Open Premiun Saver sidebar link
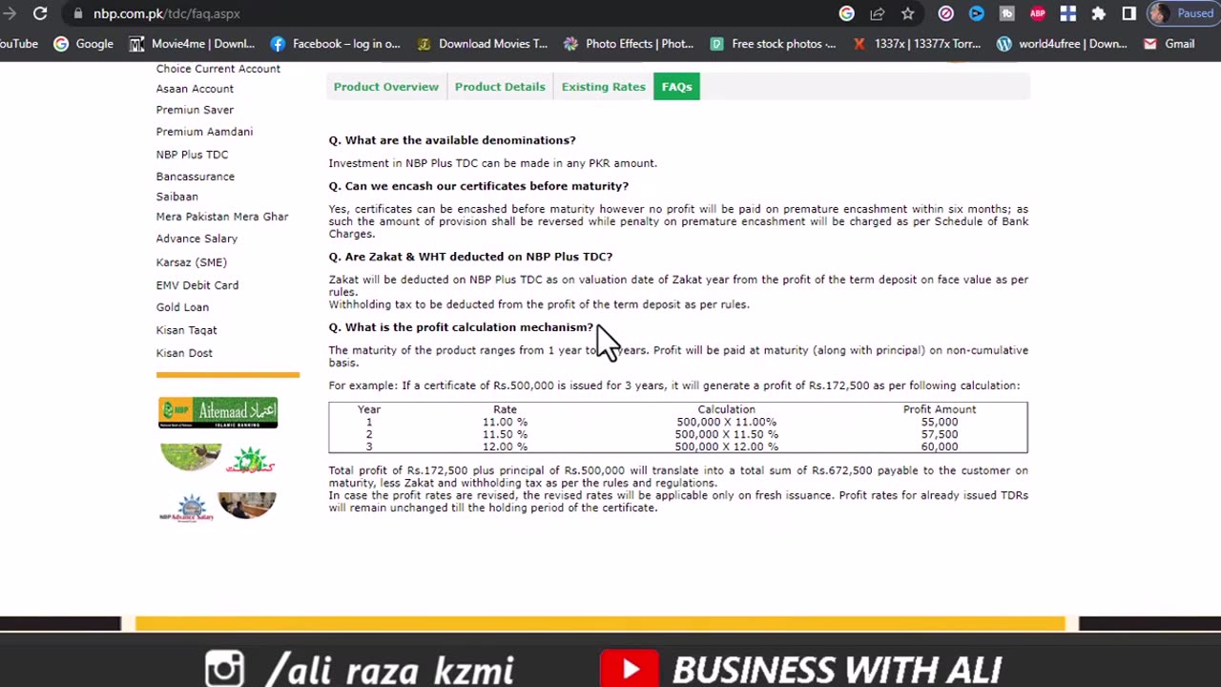The image size is (1221, 687). 195,110
